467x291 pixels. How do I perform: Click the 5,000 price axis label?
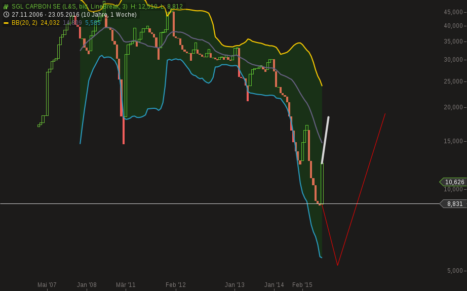coord(455,271)
